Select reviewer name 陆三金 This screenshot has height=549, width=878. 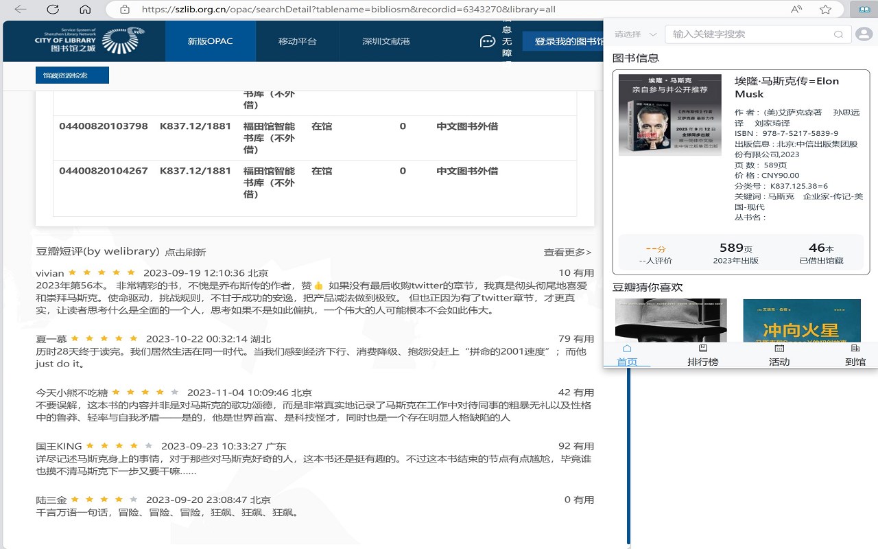point(51,500)
